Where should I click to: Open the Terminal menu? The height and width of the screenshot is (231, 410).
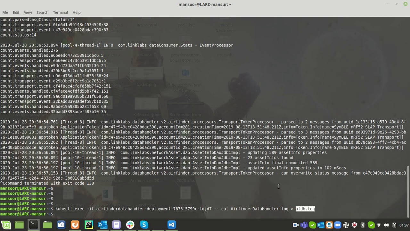coord(60,13)
